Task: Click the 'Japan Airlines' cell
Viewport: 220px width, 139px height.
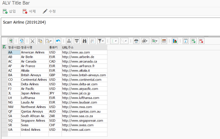Action: (x=35, y=93)
